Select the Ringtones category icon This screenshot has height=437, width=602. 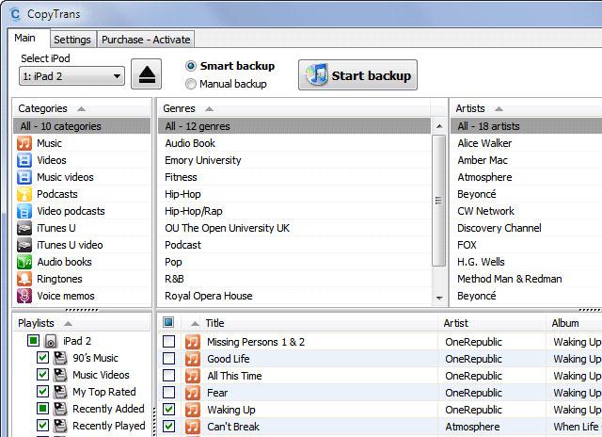pyautogui.click(x=25, y=279)
